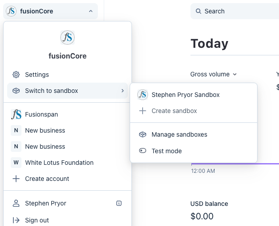
Task: Select the first New business account
Action: coord(68,130)
